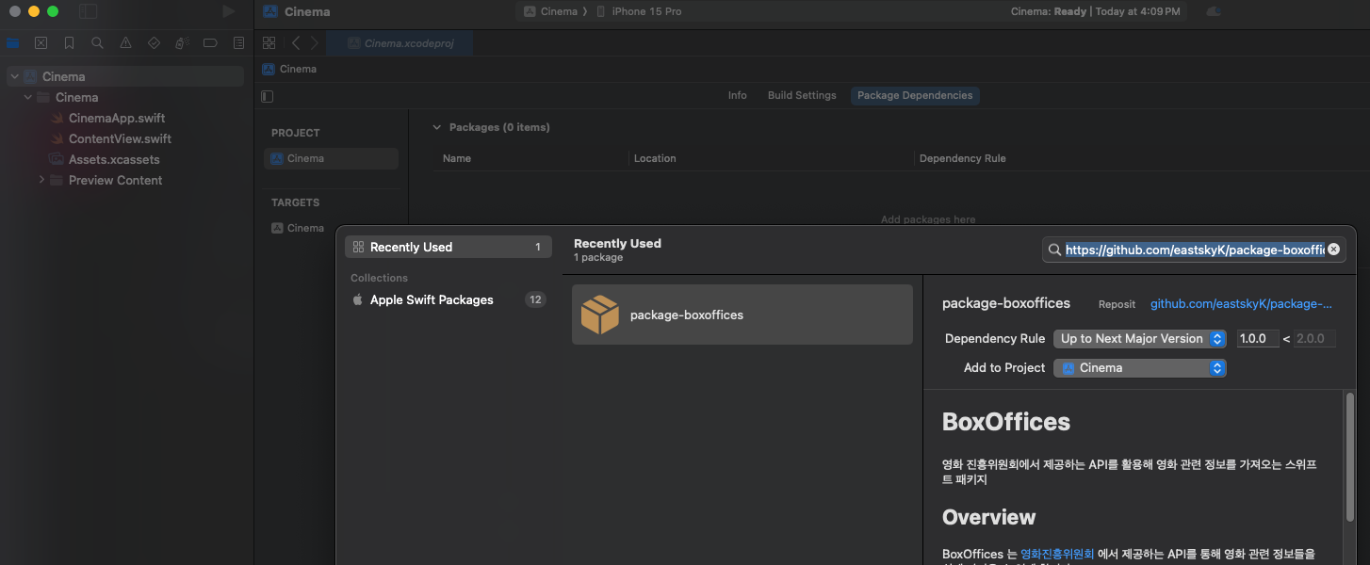Open the Test navigator diamond icon

click(154, 42)
